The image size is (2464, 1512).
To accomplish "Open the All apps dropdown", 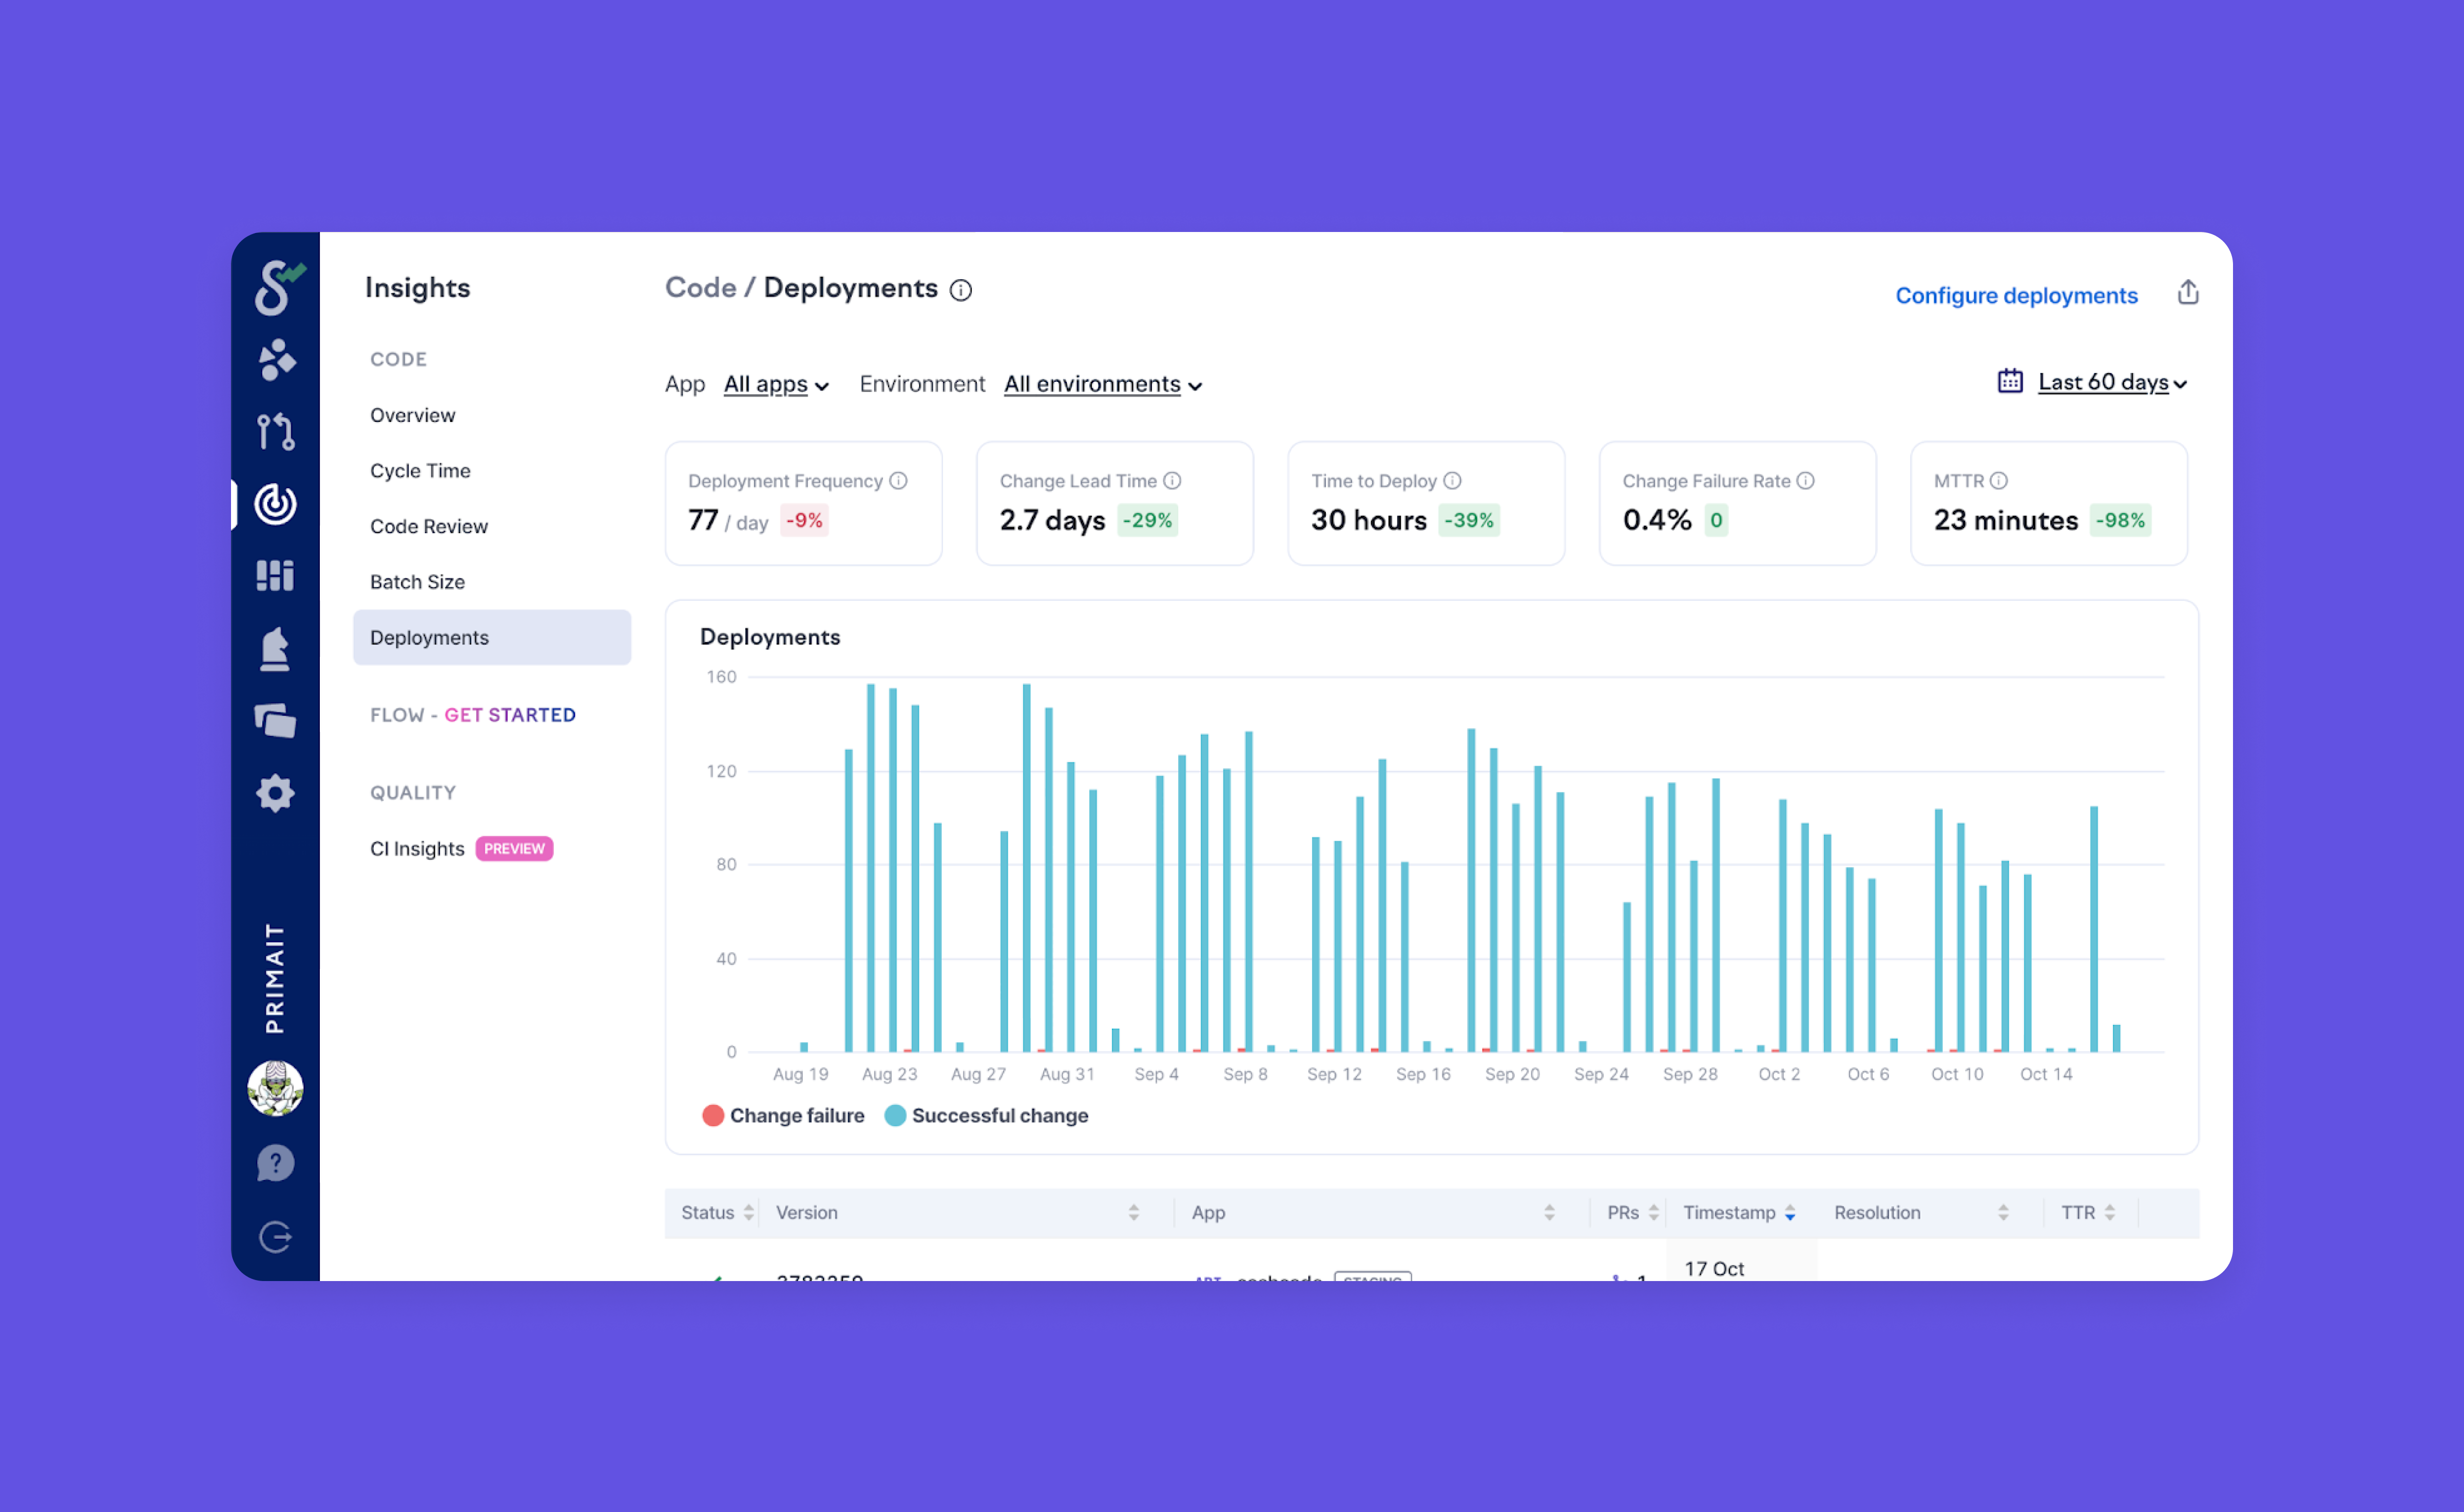I will point(776,384).
